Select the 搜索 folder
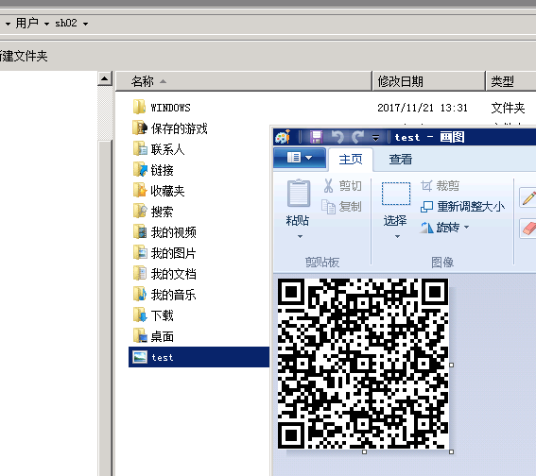This screenshot has height=476, width=536. 153,212
